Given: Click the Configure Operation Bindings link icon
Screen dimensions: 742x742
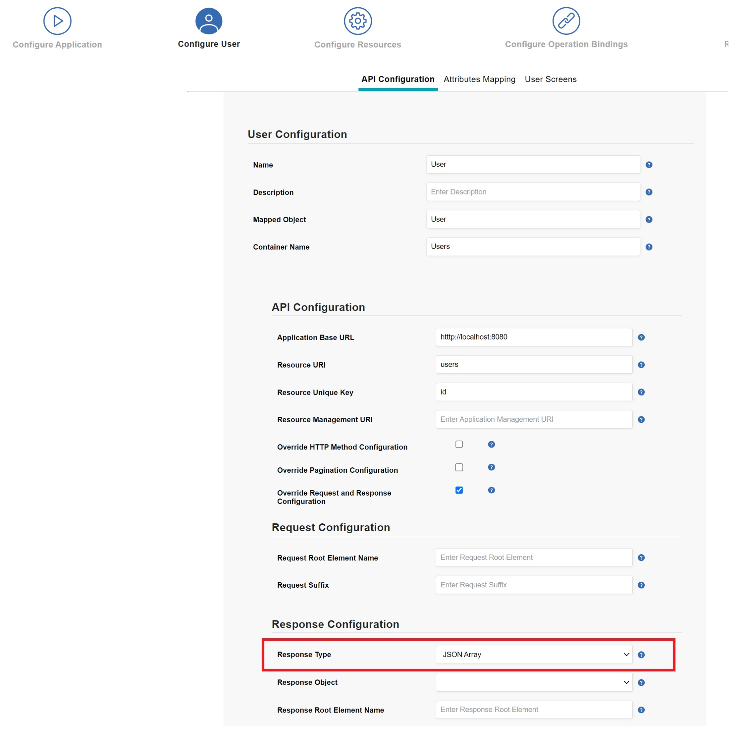Looking at the screenshot, I should point(566,21).
